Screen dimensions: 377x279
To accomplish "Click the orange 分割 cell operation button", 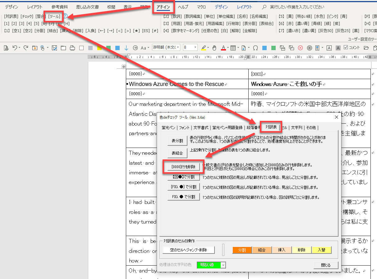I will (242, 250).
